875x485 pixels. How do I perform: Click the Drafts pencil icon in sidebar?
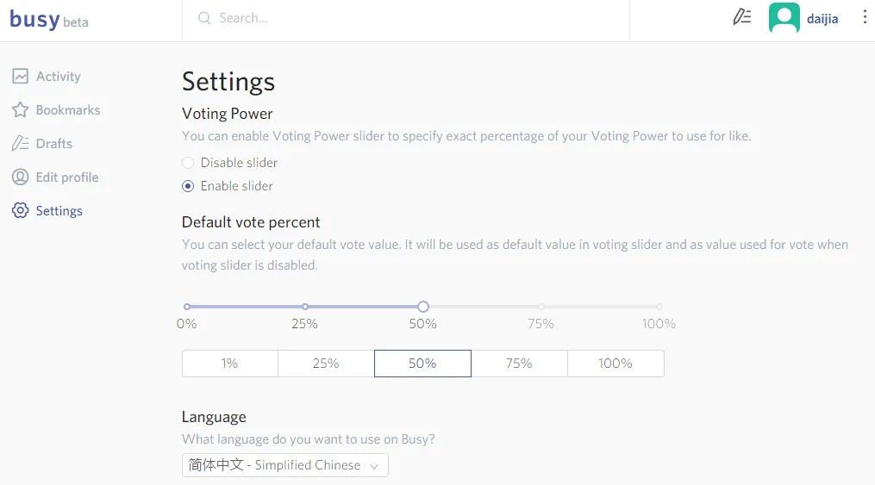(x=20, y=143)
